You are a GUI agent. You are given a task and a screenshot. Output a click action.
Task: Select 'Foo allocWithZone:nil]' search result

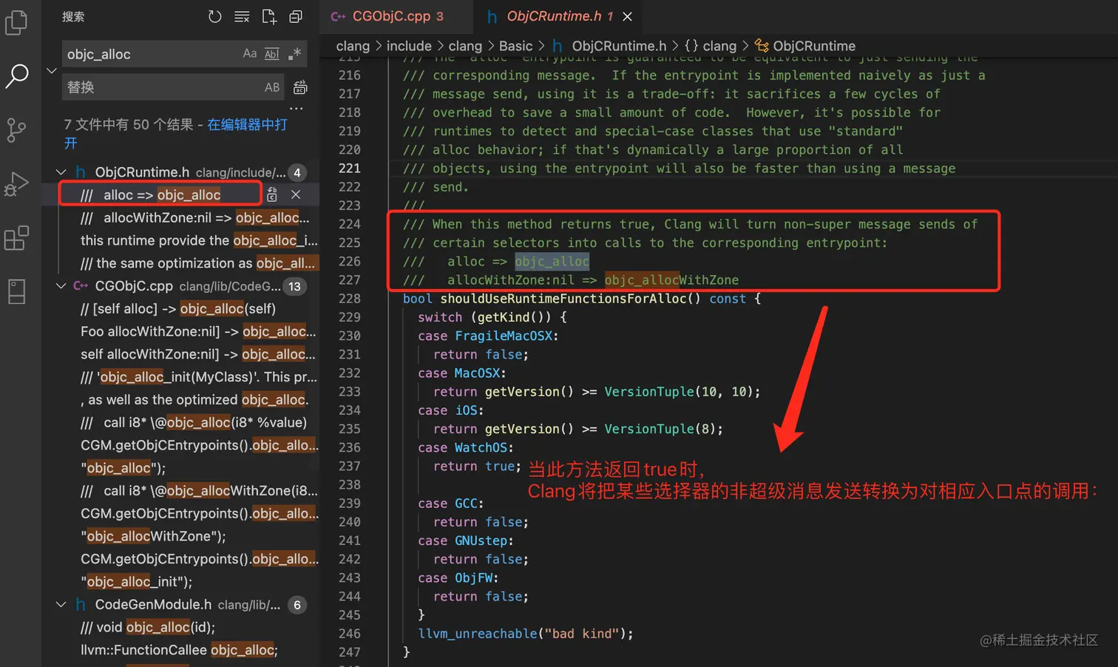click(198, 331)
